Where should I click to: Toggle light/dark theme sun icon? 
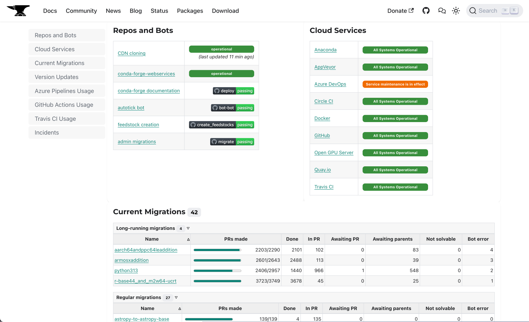coord(456,11)
